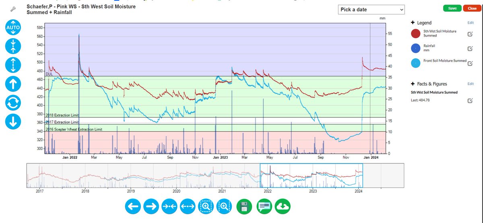This screenshot has width=483, height=223.
Task: Click Jan 2022 on the x-axis
Action: tap(70, 157)
